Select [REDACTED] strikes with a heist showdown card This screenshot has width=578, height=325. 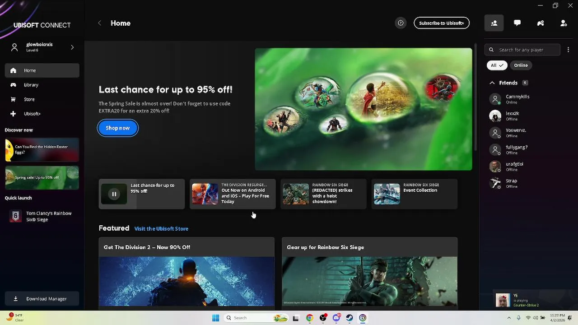coord(324,194)
